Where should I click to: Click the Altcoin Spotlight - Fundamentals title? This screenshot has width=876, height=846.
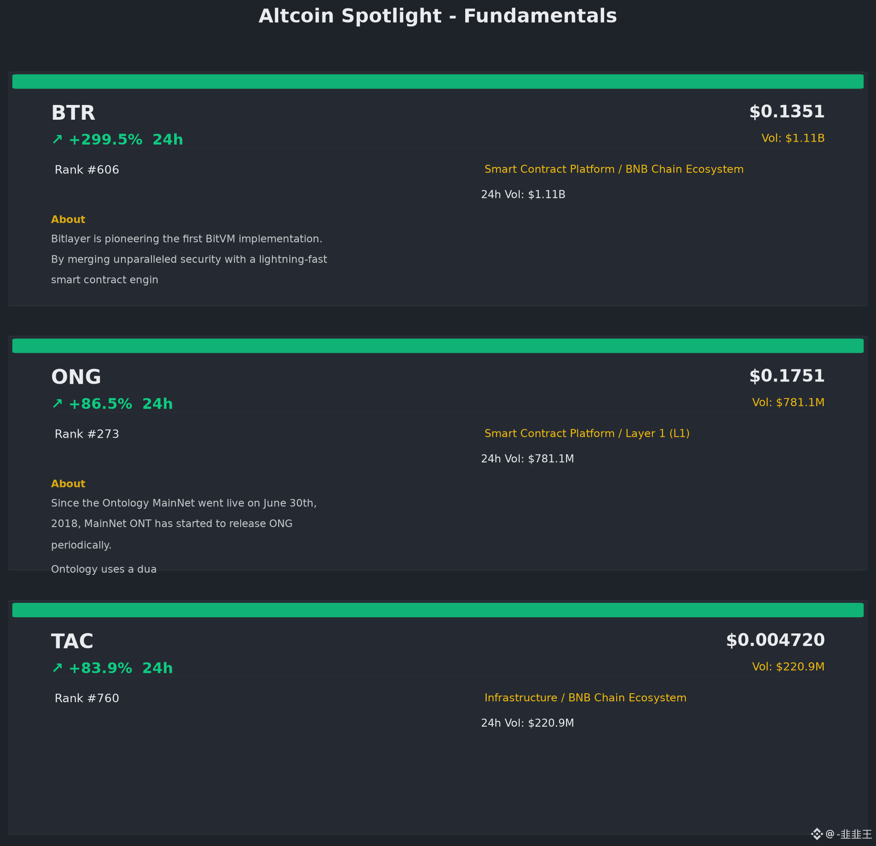coord(438,16)
